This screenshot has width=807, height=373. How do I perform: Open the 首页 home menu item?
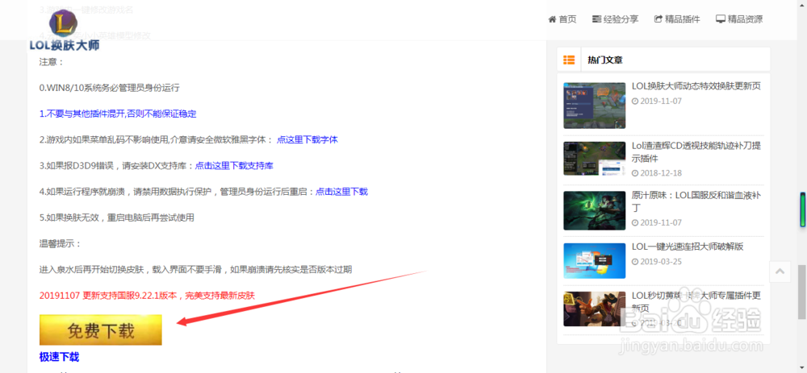[562, 19]
